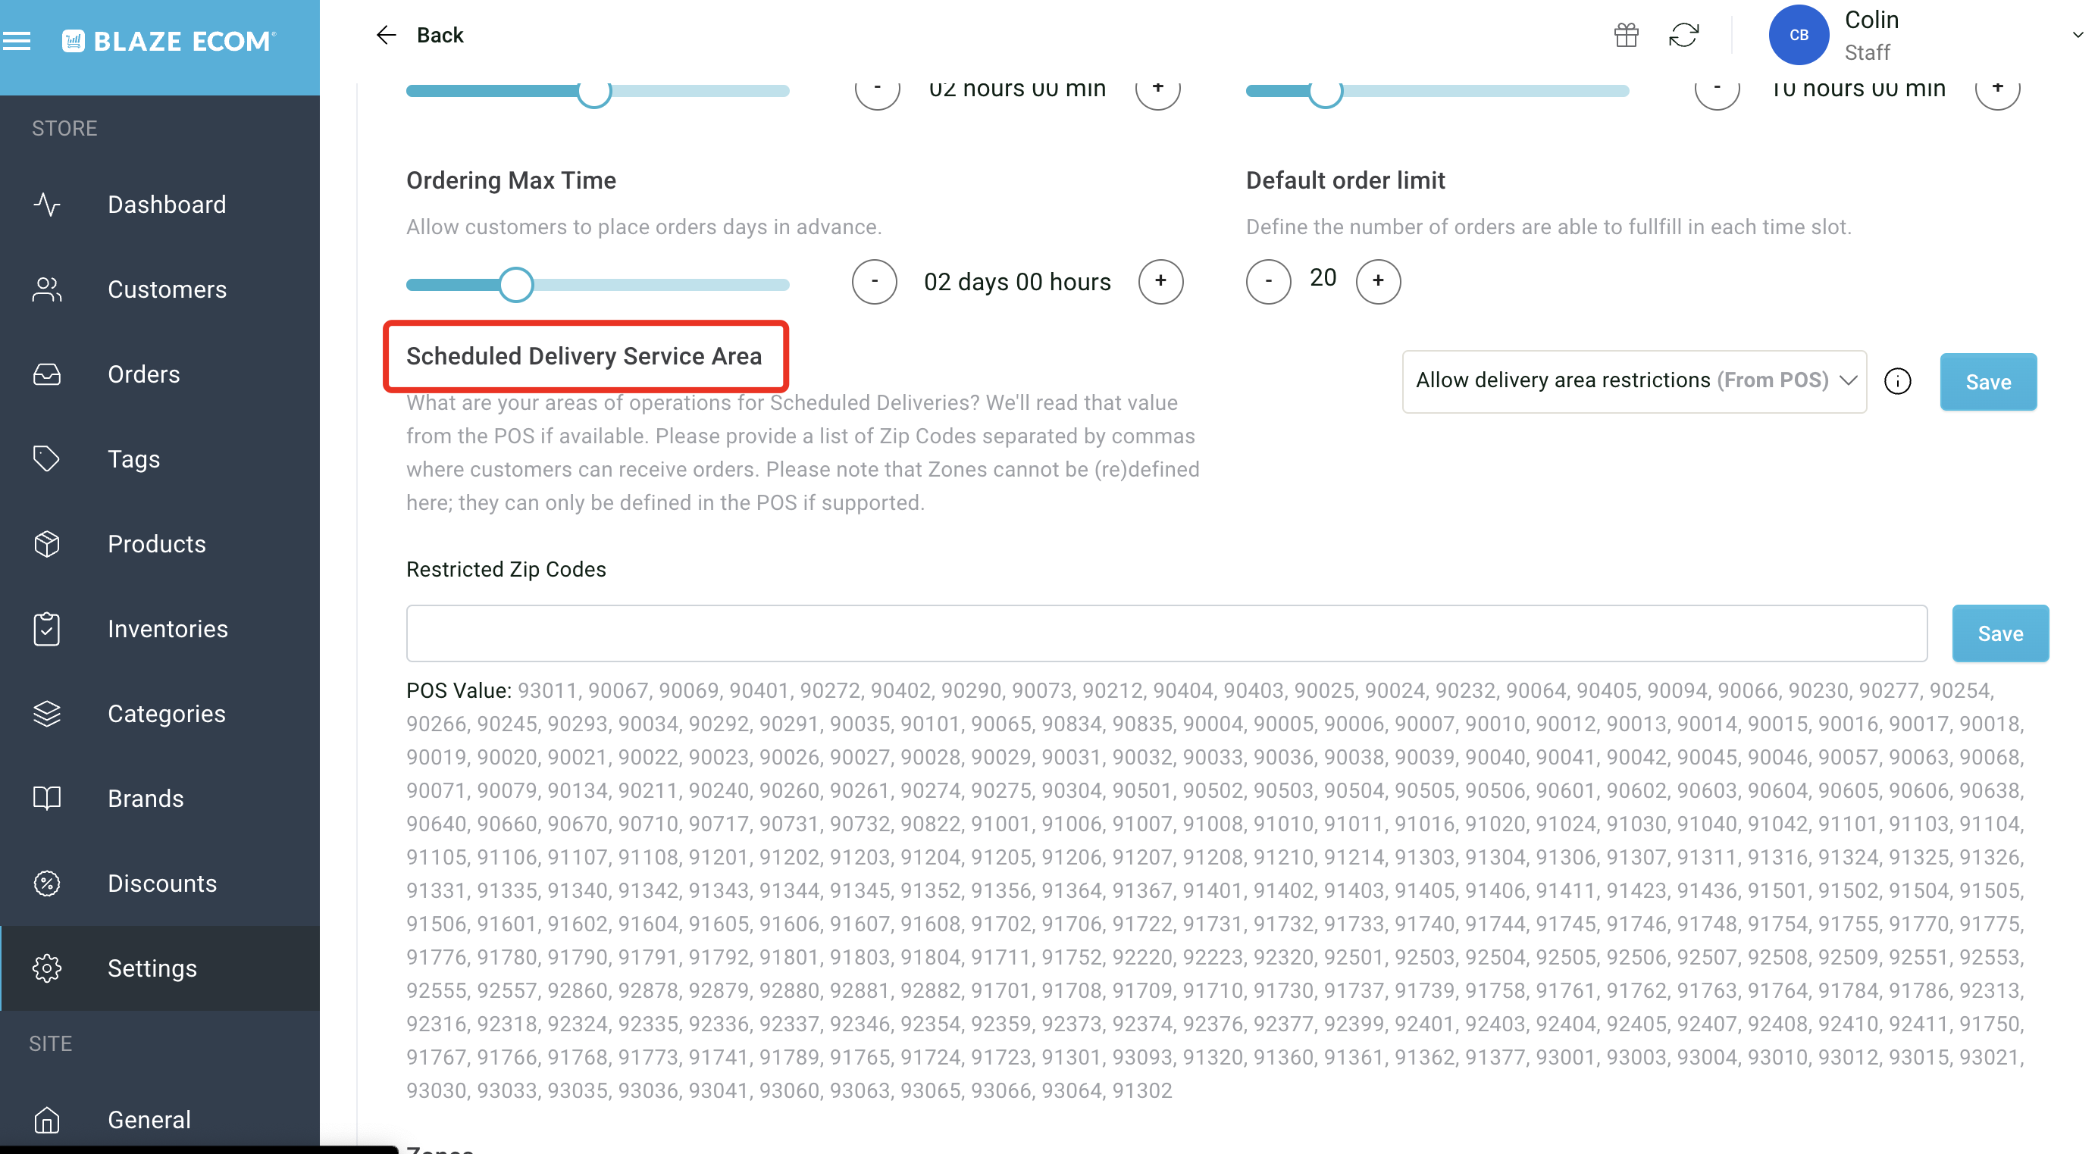Click the Restricted Zip Codes input field
The height and width of the screenshot is (1154, 2098).
click(x=1166, y=633)
